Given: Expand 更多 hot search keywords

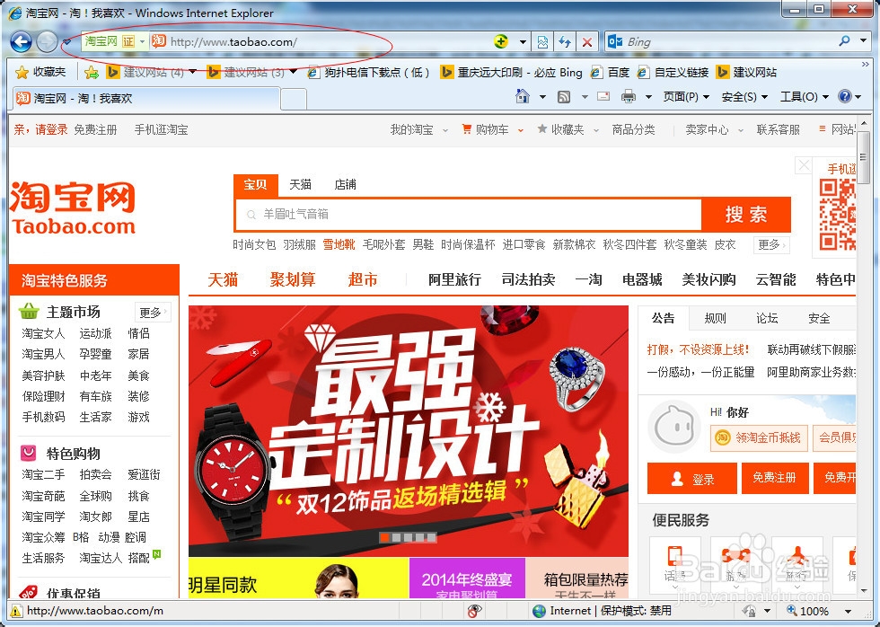Looking at the screenshot, I should point(771,244).
